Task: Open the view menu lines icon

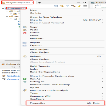Action: point(85,6)
